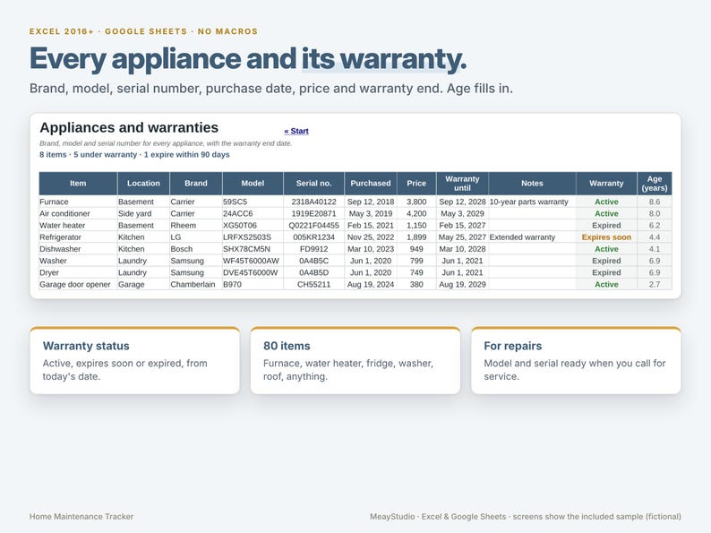711x533 pixels.
Task: Select the price cell 1,899
Action: point(416,237)
